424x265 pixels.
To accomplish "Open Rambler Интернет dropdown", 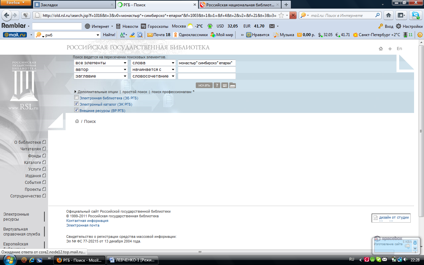I will (99, 26).
